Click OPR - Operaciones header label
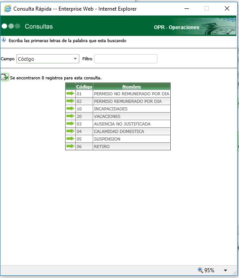The image size is (239, 278). coord(176,27)
